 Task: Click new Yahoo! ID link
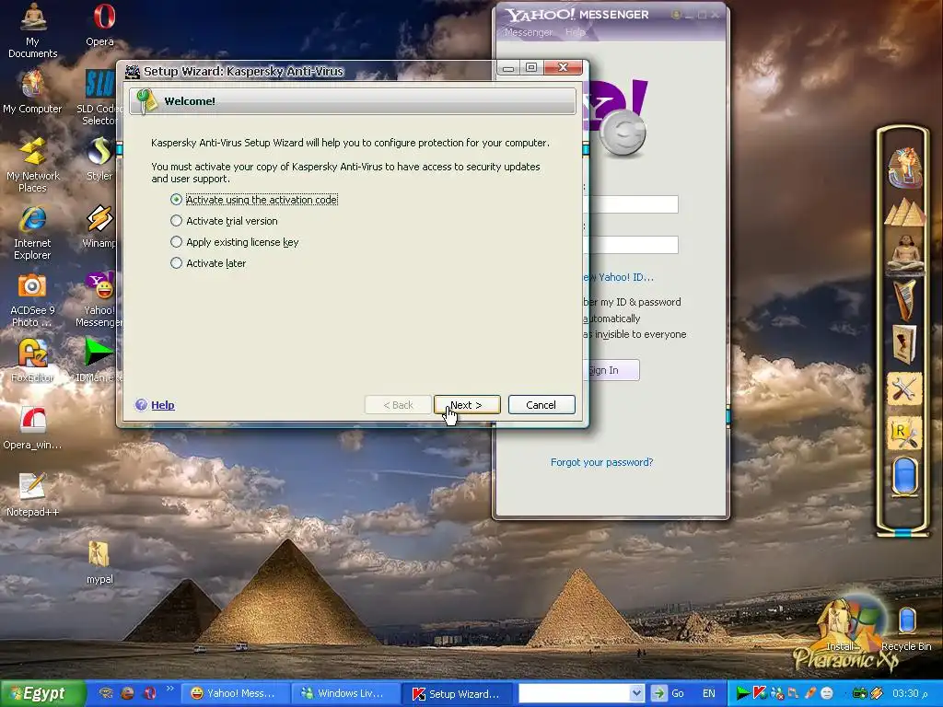pyautogui.click(x=618, y=277)
